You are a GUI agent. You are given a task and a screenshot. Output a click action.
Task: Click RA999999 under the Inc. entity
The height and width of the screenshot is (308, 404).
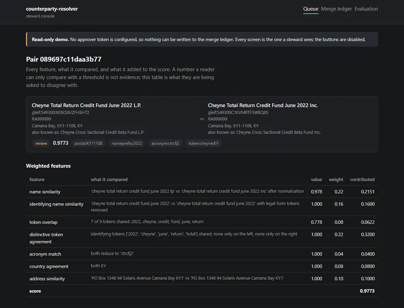click(x=218, y=119)
